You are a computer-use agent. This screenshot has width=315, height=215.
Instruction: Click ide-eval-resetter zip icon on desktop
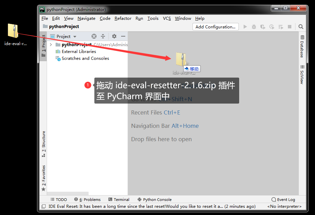tap(13, 31)
